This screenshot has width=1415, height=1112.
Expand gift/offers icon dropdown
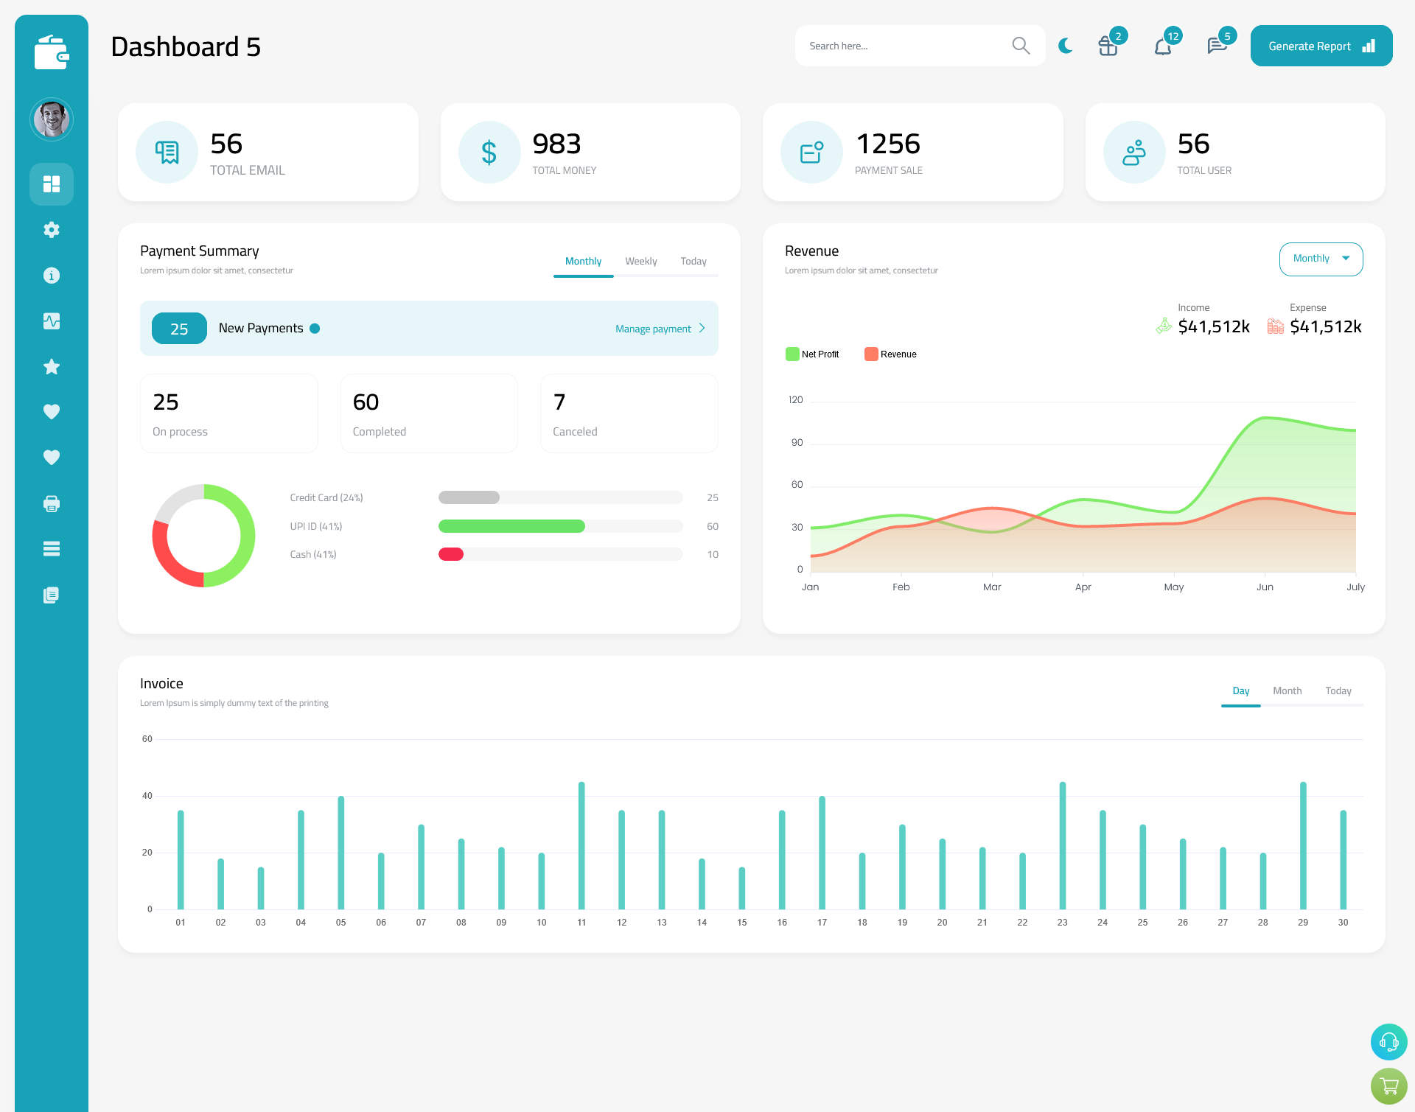click(1105, 46)
